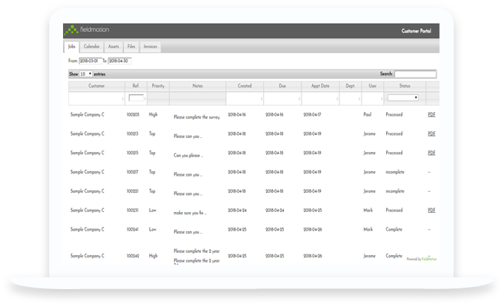Click 'Low' priority of job 100231
The width and height of the screenshot is (504, 304).
[153, 210]
